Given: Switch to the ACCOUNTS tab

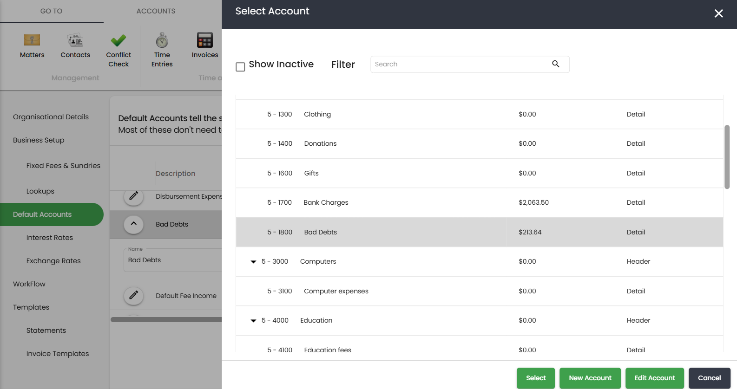Looking at the screenshot, I should pos(156,11).
